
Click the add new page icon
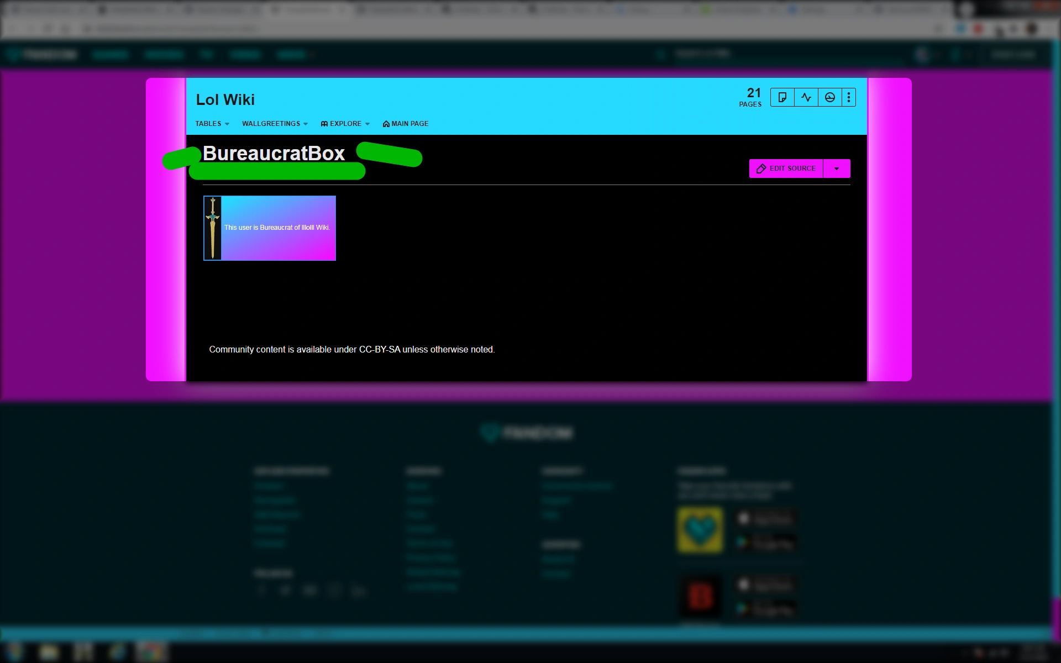coord(782,98)
